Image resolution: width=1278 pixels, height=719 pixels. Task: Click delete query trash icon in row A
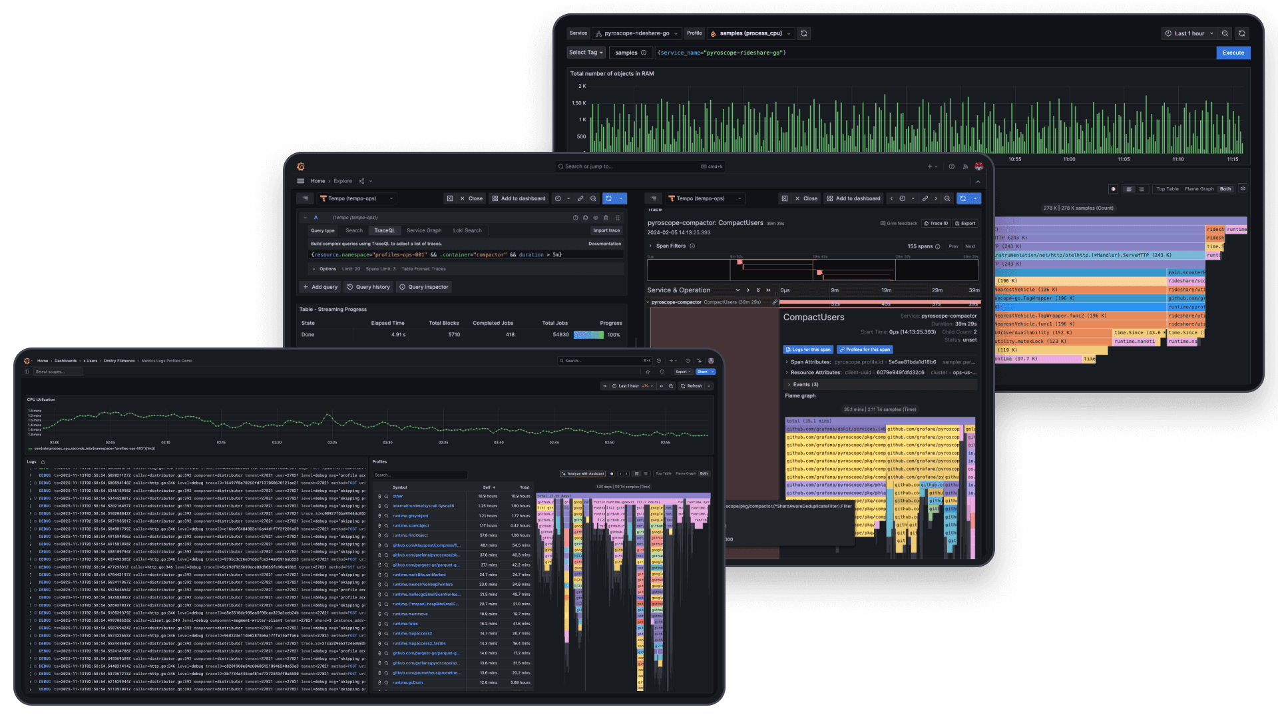[x=606, y=218]
